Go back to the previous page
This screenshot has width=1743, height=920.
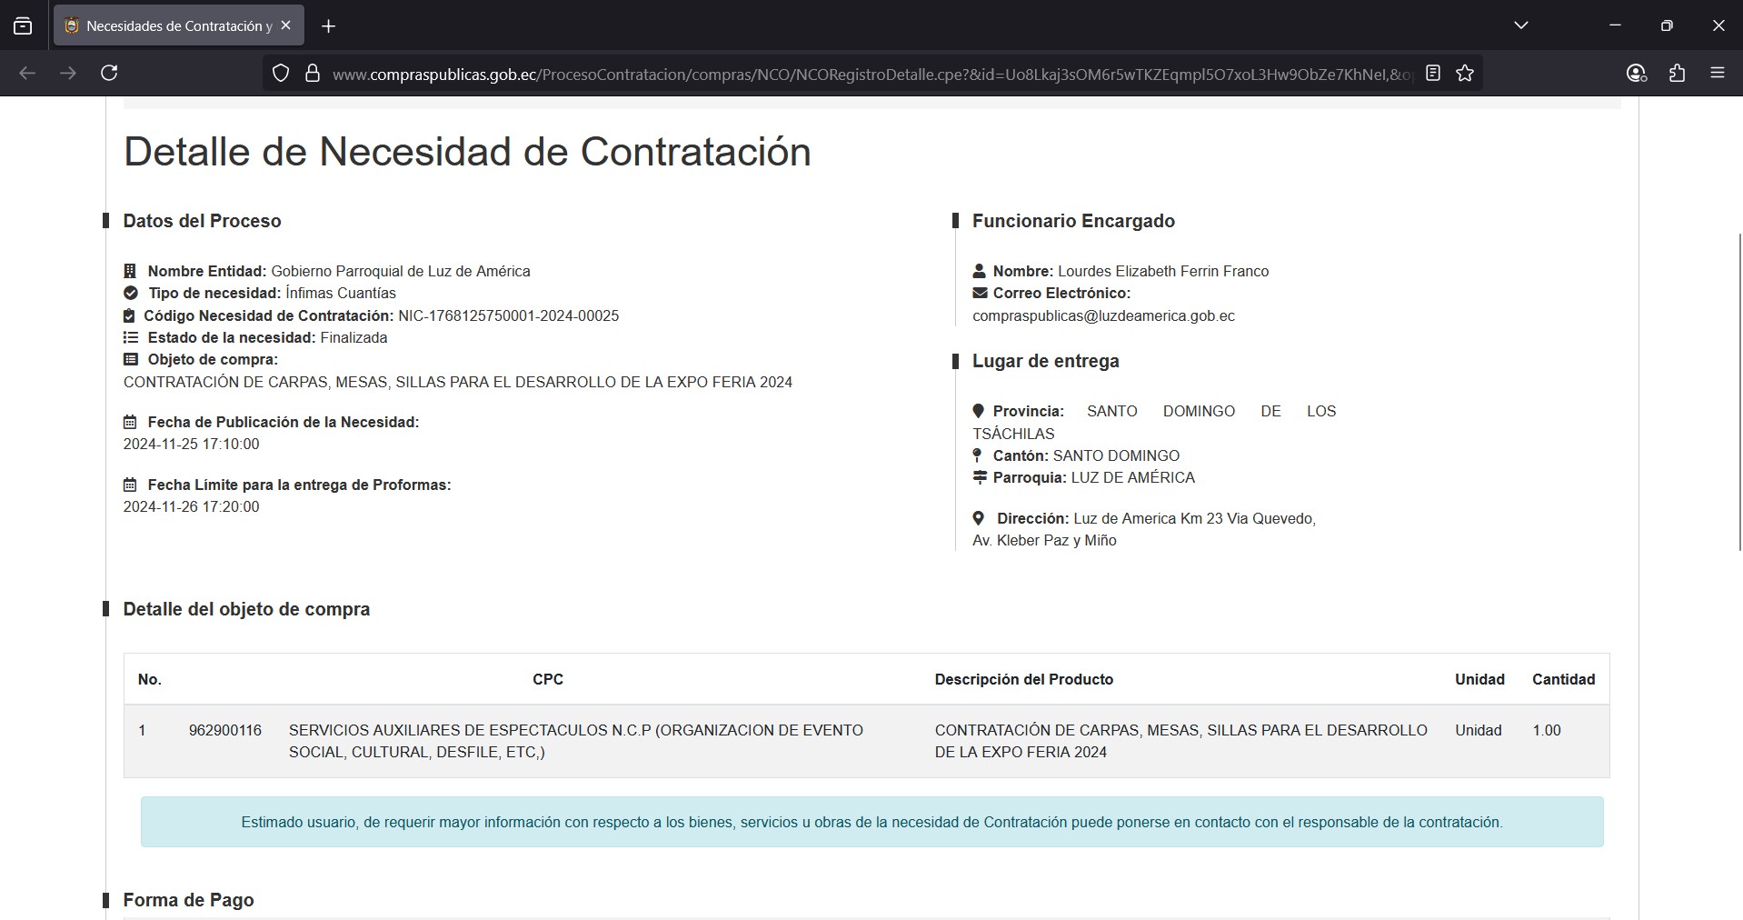tap(27, 73)
